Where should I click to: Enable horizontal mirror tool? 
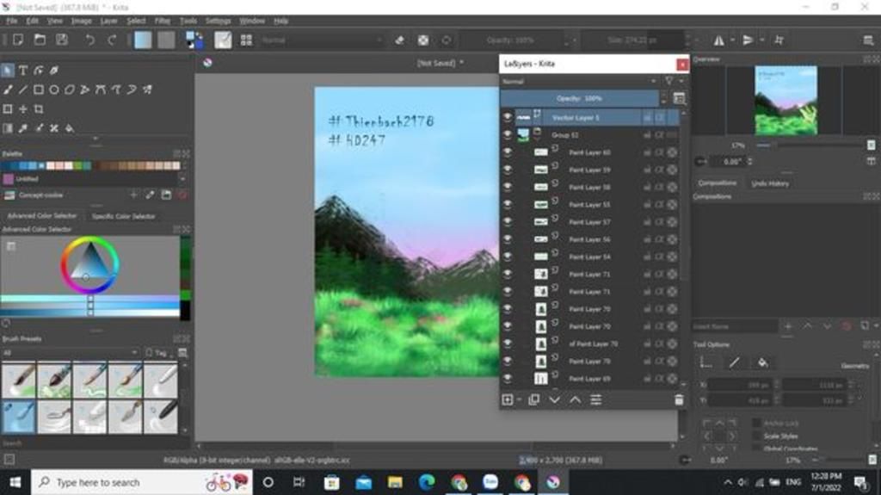[718, 40]
